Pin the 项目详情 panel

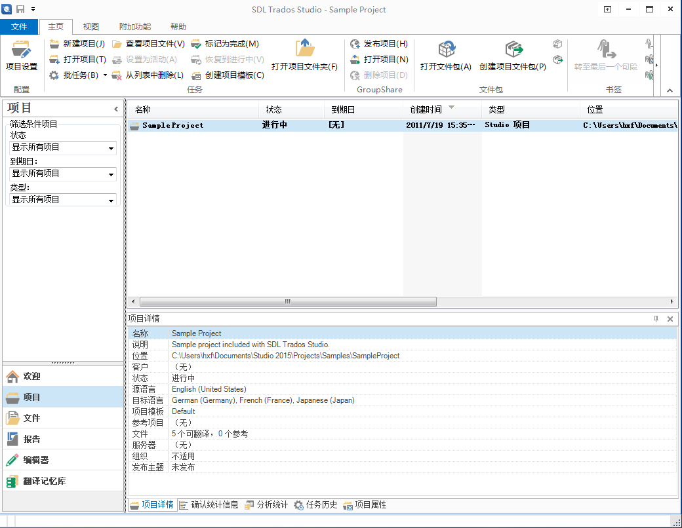click(656, 319)
